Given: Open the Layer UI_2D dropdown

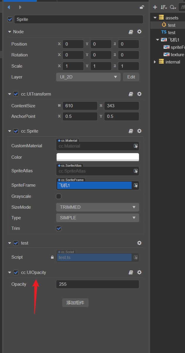Looking at the screenshot, I should (x=88, y=77).
